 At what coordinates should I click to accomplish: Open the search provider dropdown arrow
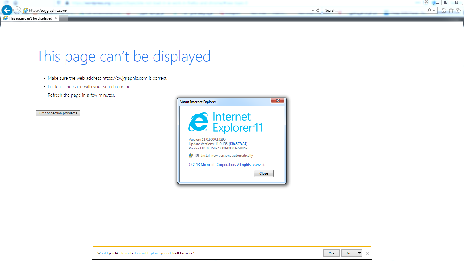coord(434,10)
